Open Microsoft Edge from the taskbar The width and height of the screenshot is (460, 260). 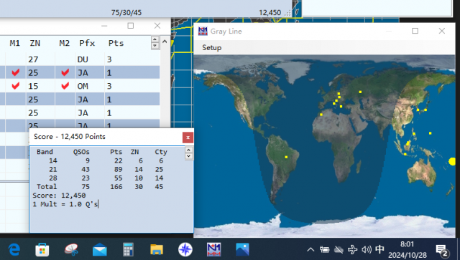pos(14,249)
